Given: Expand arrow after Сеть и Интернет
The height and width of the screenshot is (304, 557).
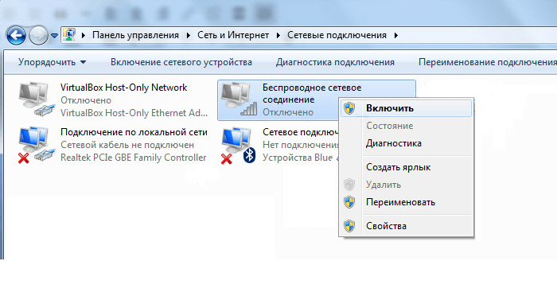Looking at the screenshot, I should [278, 35].
